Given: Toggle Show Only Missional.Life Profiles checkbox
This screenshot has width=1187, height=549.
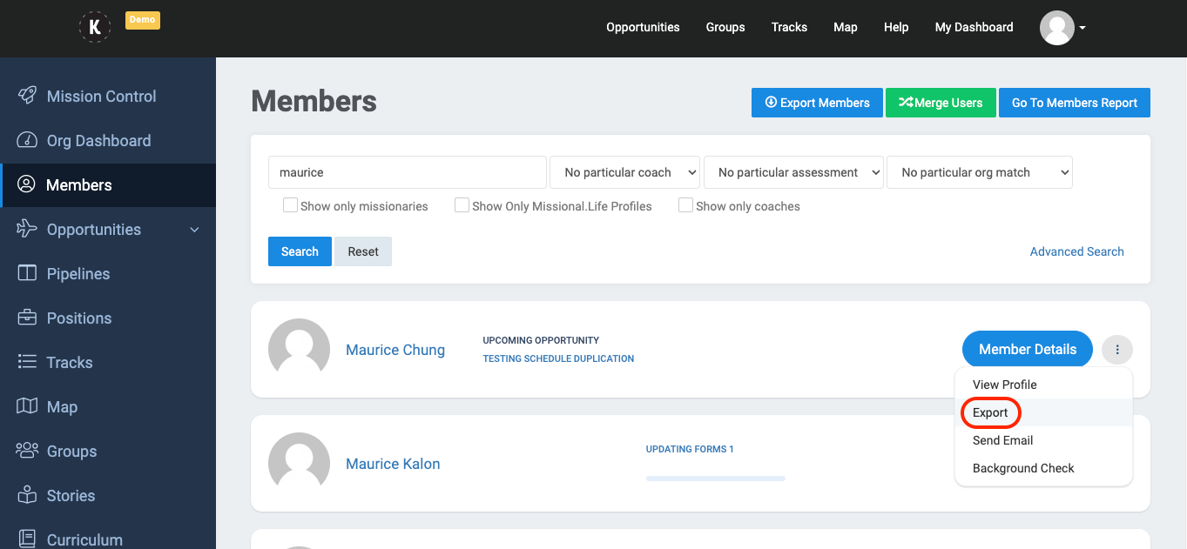Looking at the screenshot, I should pyautogui.click(x=462, y=205).
